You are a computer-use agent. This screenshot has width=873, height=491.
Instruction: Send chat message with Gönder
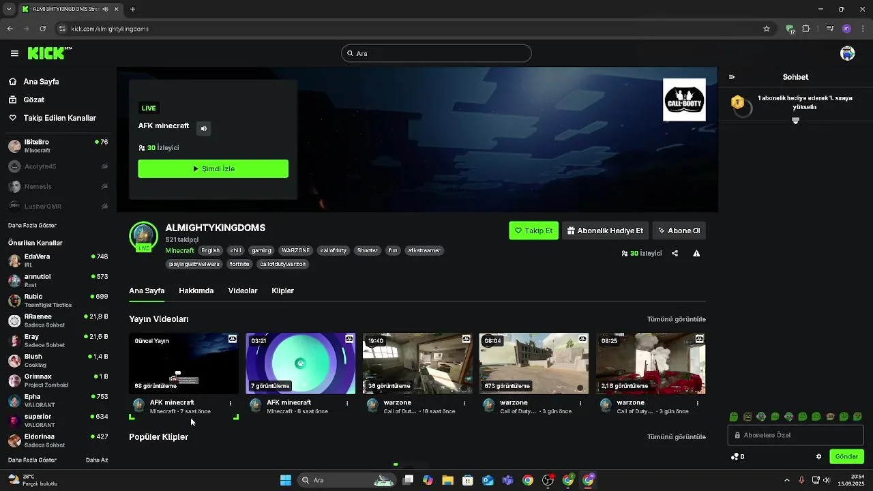click(x=846, y=457)
